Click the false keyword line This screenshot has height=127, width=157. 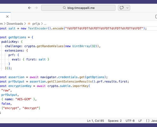[x=6, y=104]
